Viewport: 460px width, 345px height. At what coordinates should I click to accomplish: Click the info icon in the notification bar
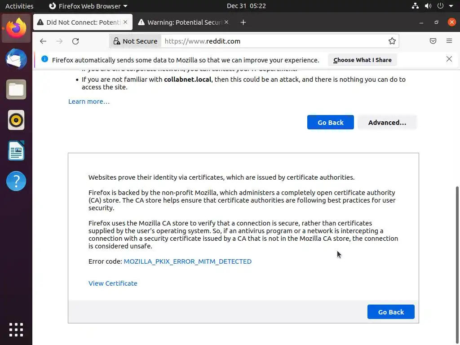pyautogui.click(x=44, y=59)
